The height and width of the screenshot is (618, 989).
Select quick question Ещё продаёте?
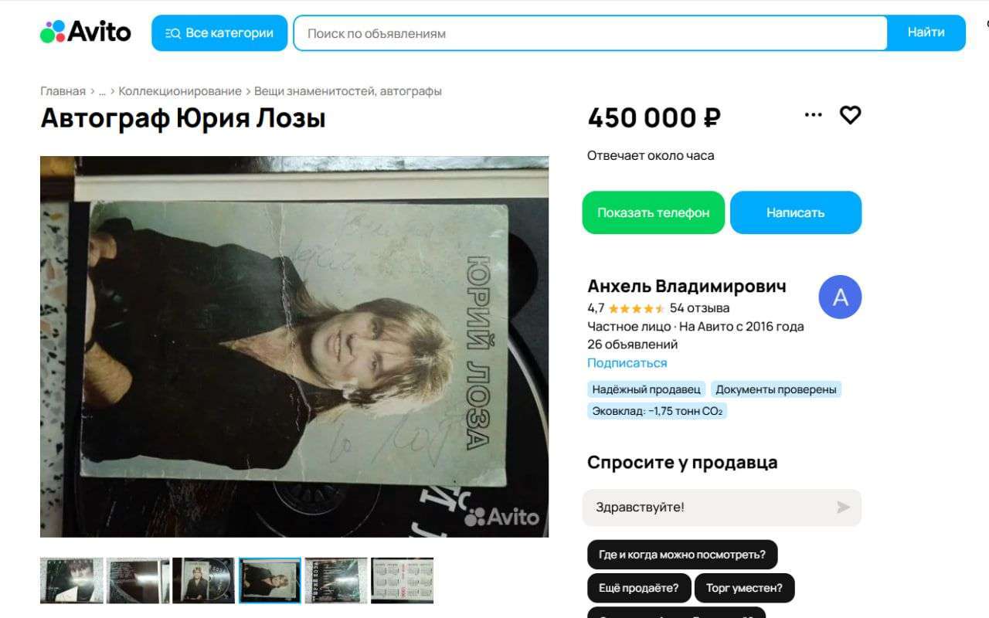coord(639,588)
